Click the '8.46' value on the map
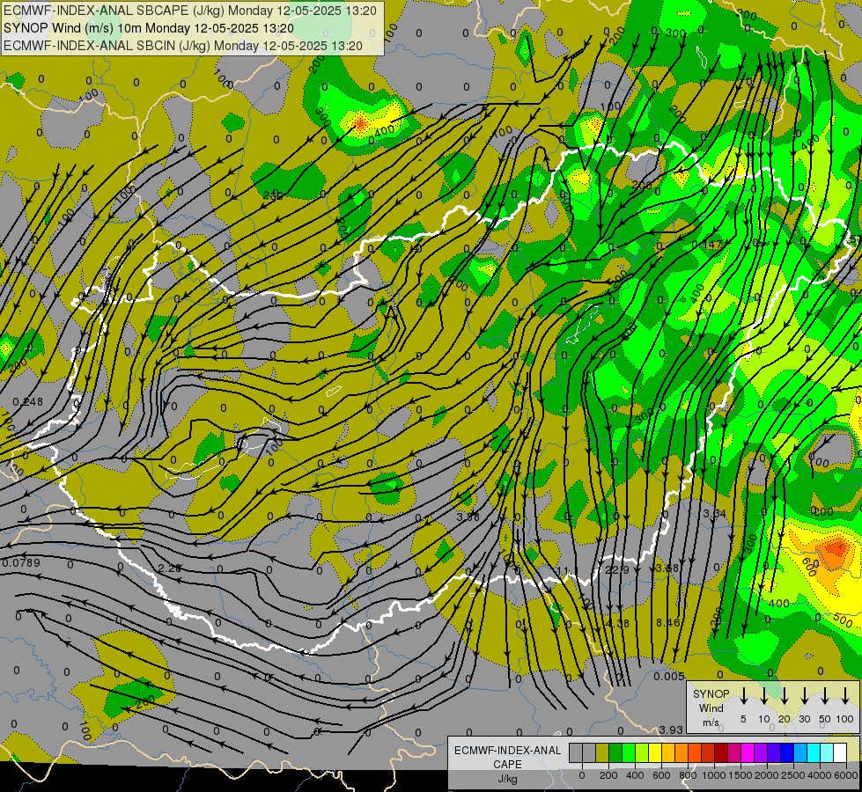Image resolution: width=862 pixels, height=792 pixels. [x=668, y=622]
